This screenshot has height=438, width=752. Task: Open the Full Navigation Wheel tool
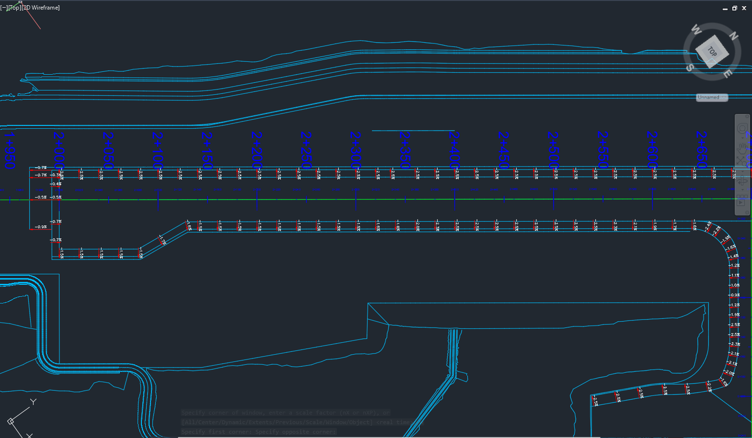pos(742,129)
